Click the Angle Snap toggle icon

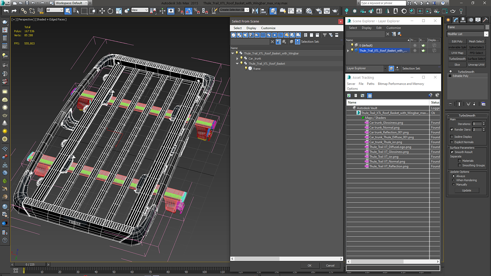189,11
